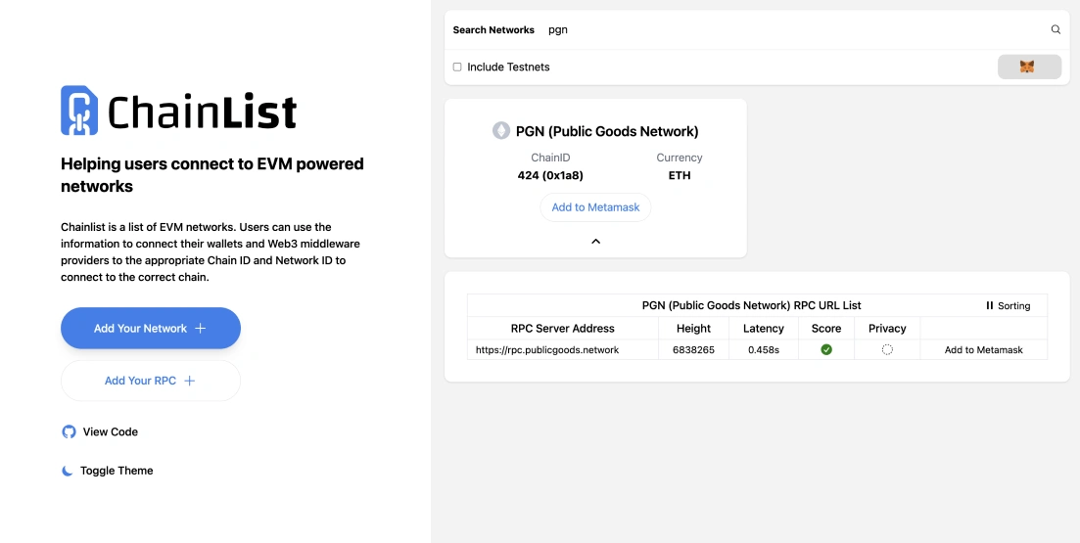Viewport: 1080px width, 543px height.
Task: Click the MetaMask fox wallet button
Action: [x=1029, y=67]
